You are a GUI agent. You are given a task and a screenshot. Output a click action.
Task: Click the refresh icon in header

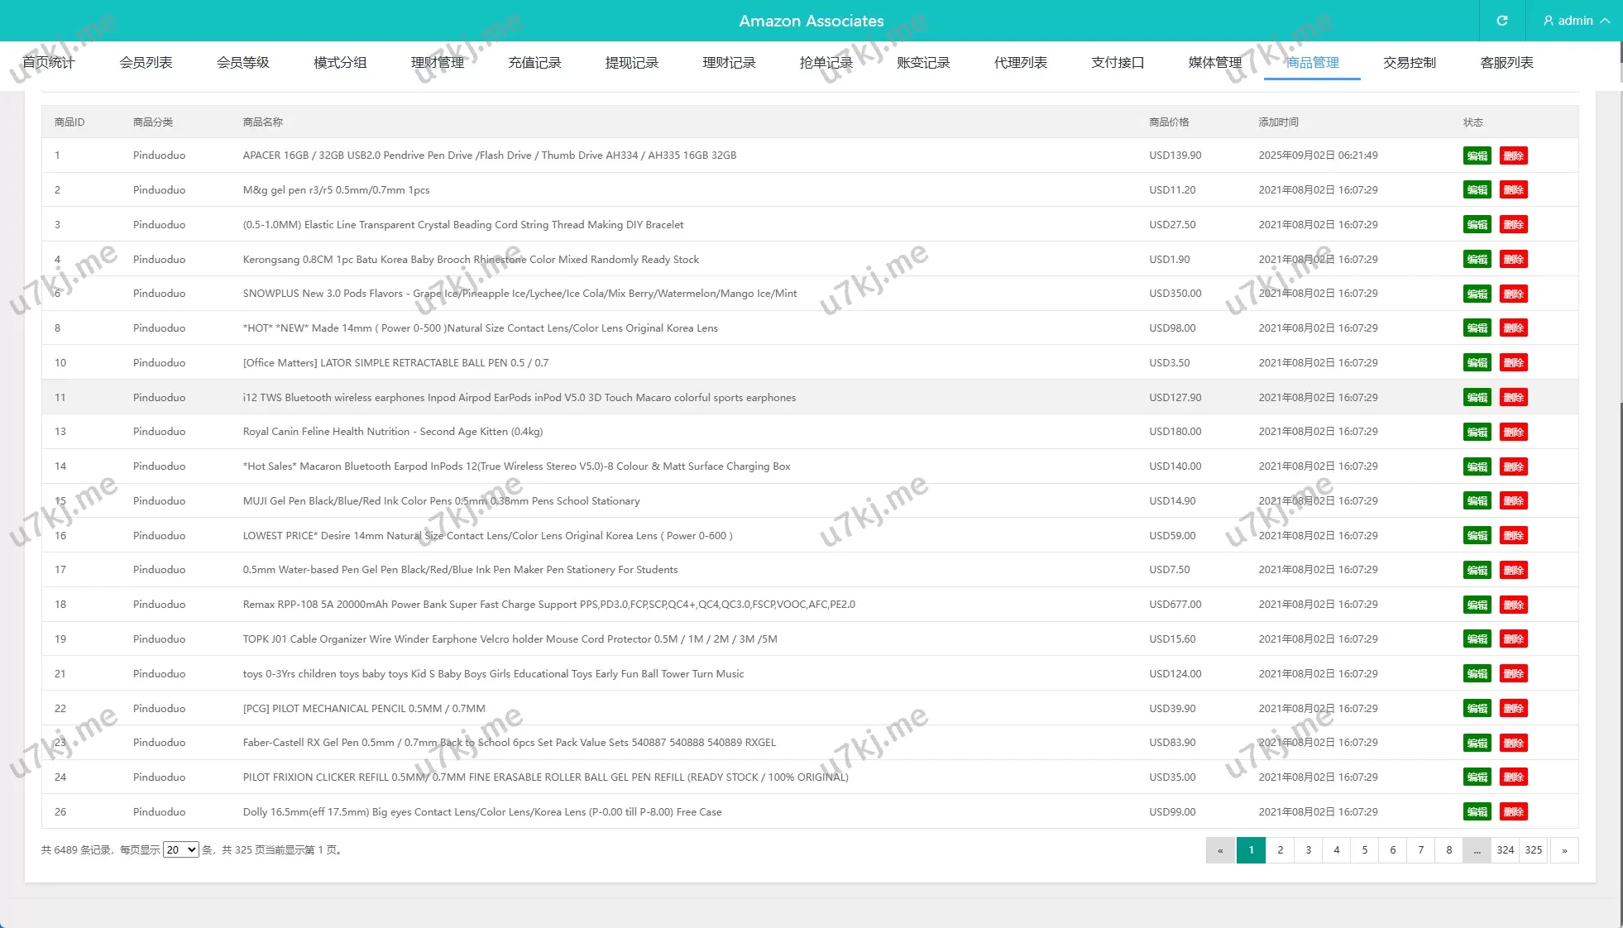click(x=1501, y=21)
